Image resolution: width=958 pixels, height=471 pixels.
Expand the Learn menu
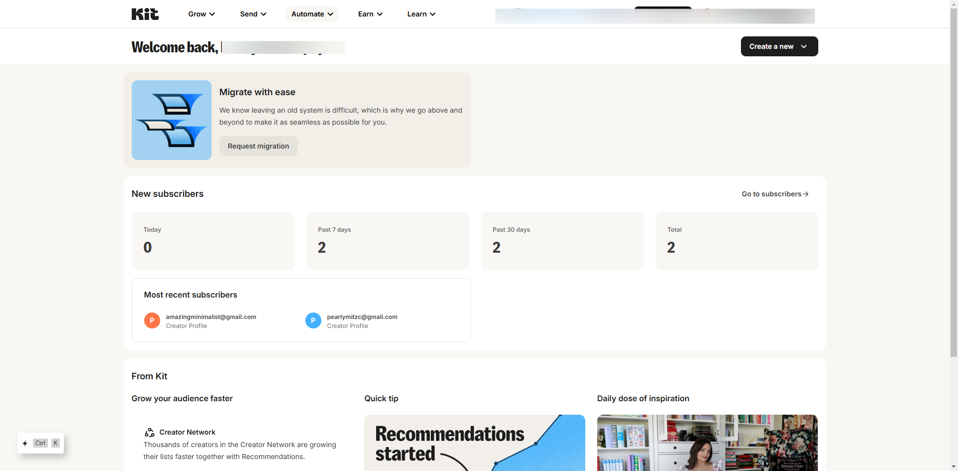click(x=421, y=14)
